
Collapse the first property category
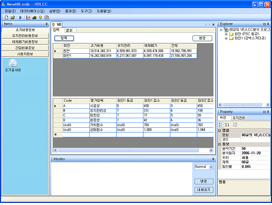pyautogui.click(x=220, y=130)
